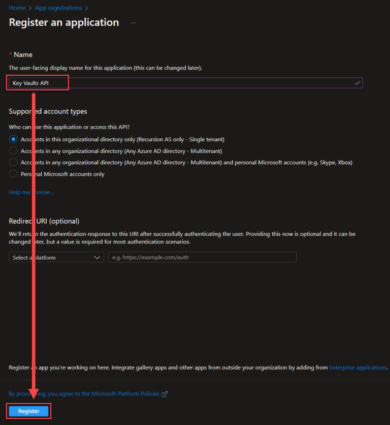Viewport: 390px width, 425px height.
Task: Click the breadcrumb chevron after Home
Action: tap(29, 8)
